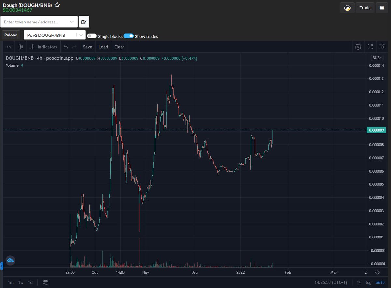The image size is (391, 288).
Task: Undo the last chart action
Action: point(65,47)
